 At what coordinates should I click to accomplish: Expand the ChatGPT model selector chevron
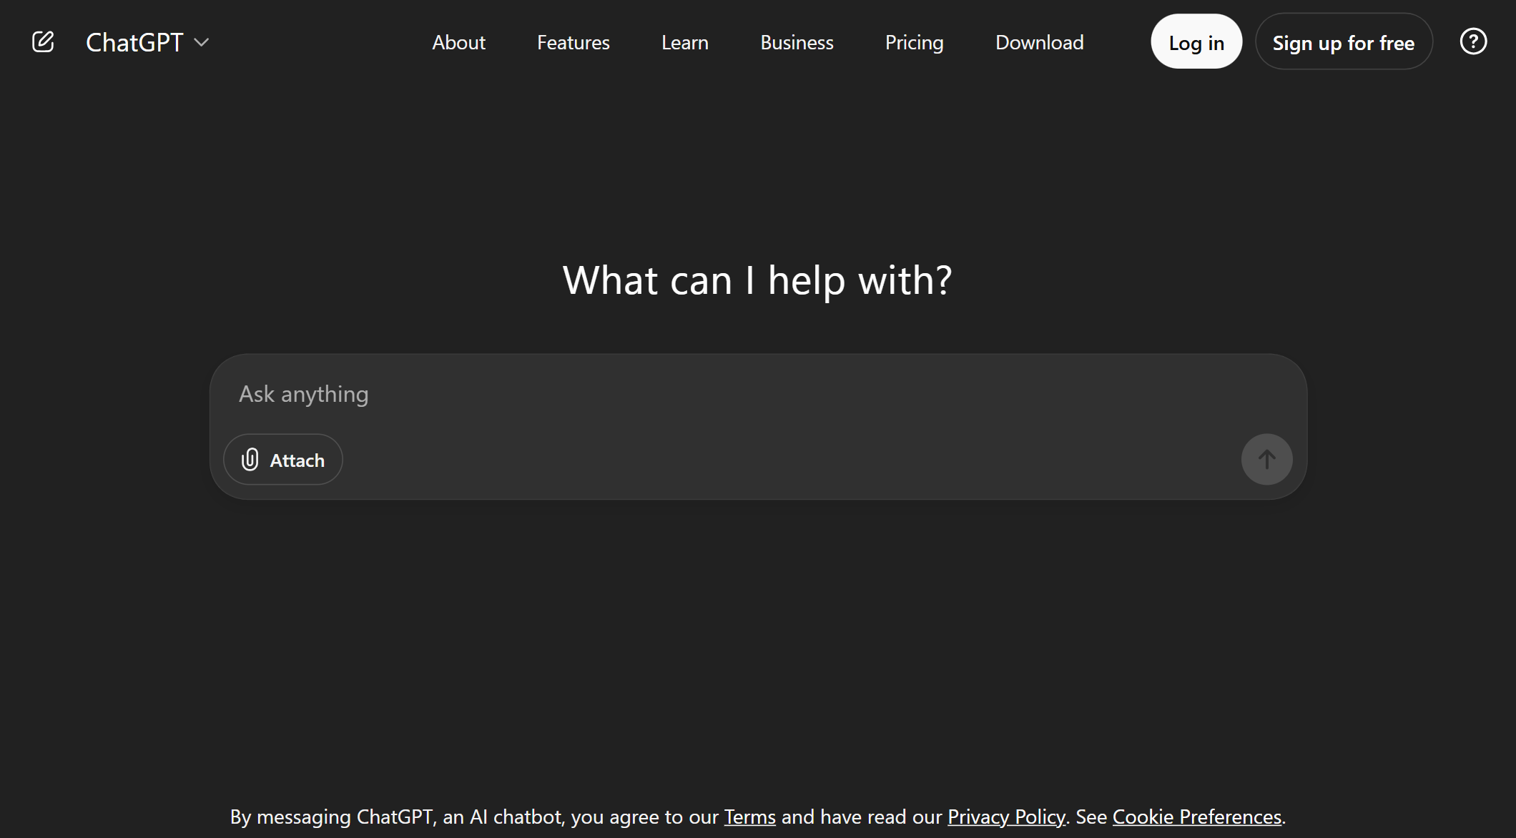(x=201, y=42)
